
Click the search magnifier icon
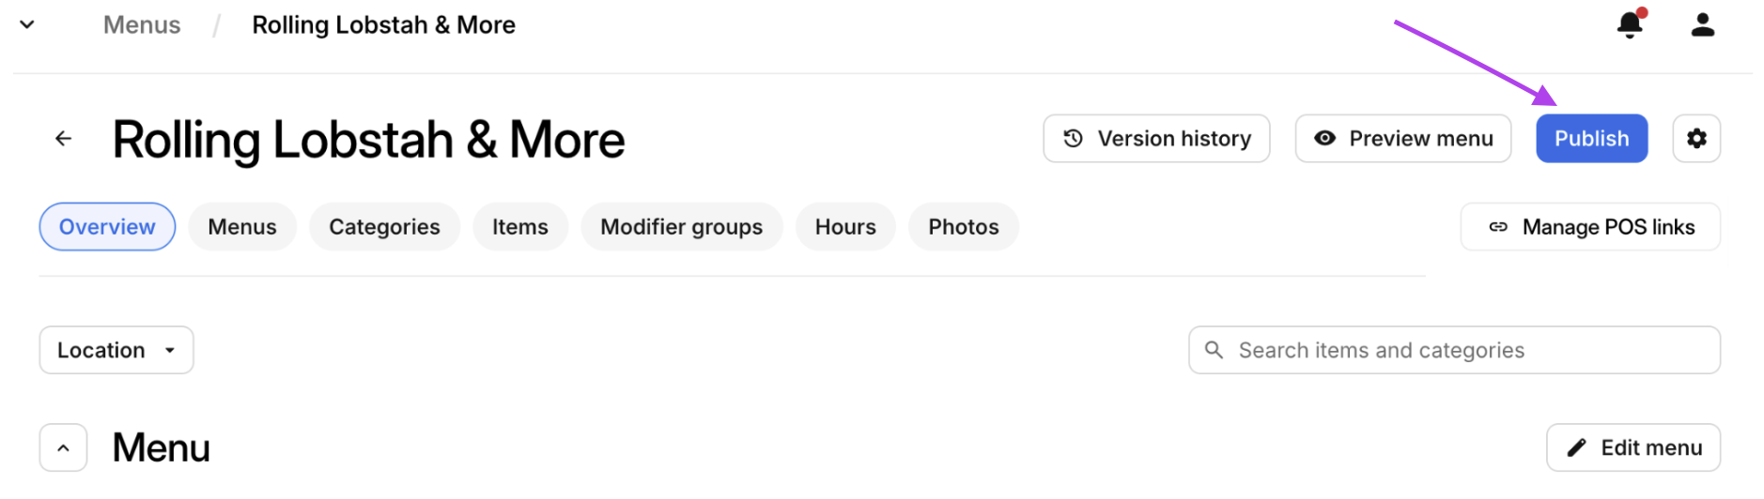point(1214,350)
